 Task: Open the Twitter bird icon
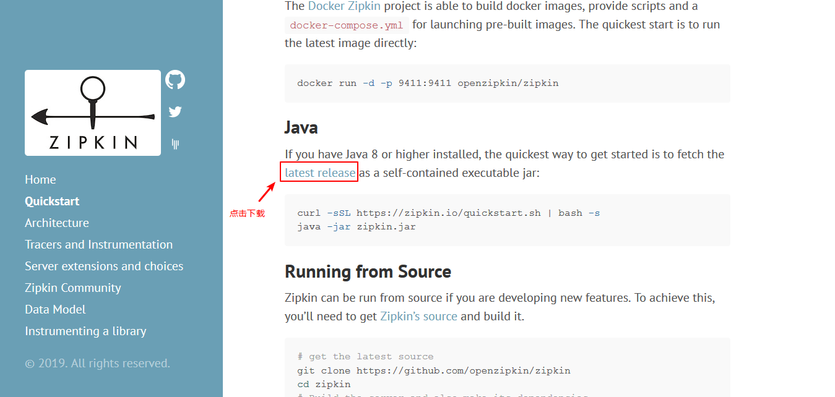175,112
